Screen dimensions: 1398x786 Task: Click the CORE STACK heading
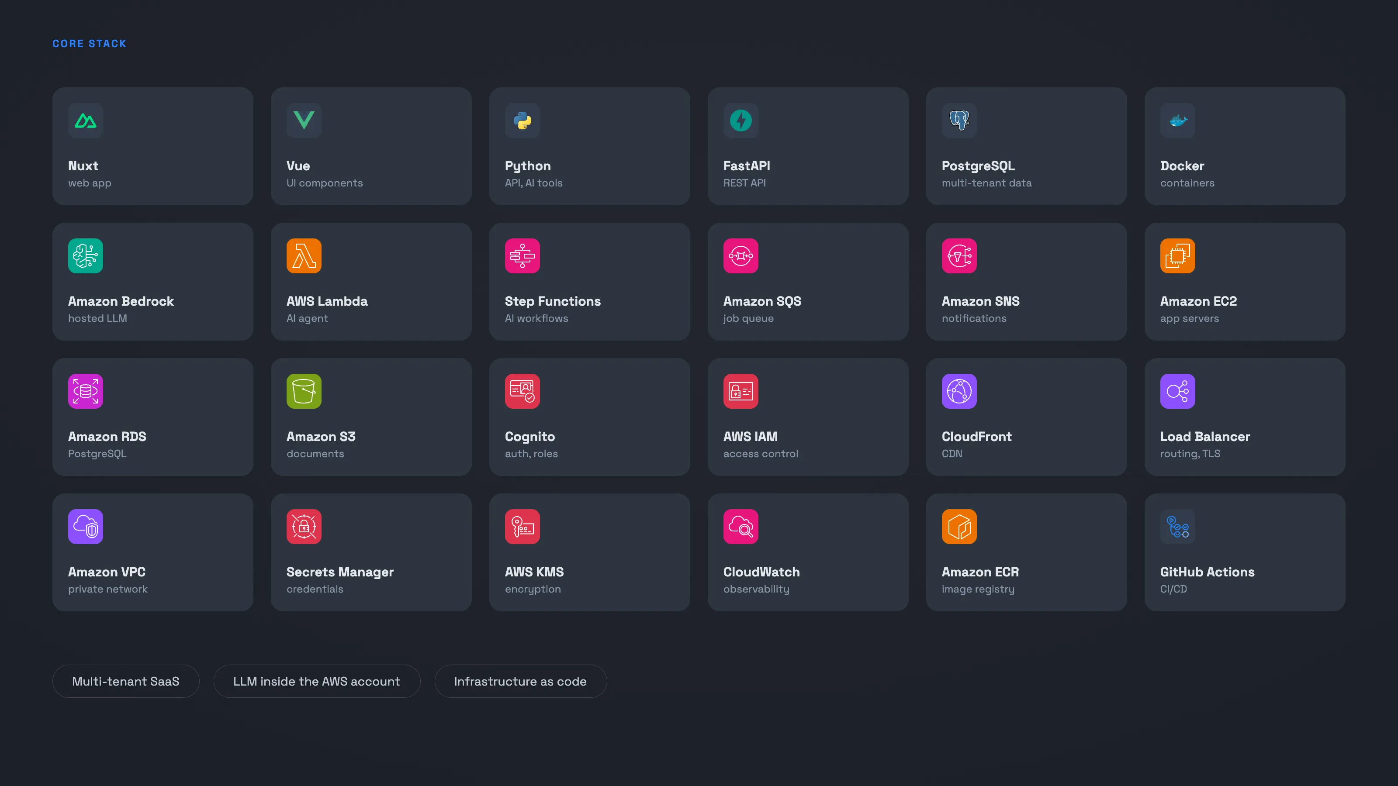90,43
